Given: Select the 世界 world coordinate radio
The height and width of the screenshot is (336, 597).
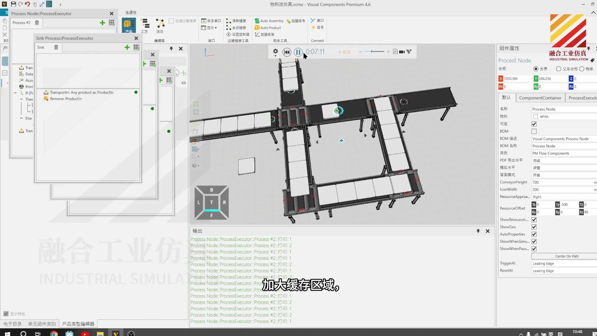Looking at the screenshot, I should pyautogui.click(x=535, y=69).
